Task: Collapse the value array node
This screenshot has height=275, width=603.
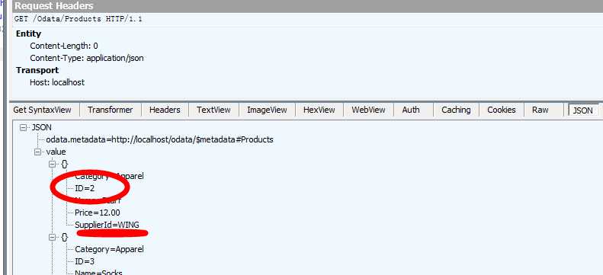Action: click(x=37, y=152)
